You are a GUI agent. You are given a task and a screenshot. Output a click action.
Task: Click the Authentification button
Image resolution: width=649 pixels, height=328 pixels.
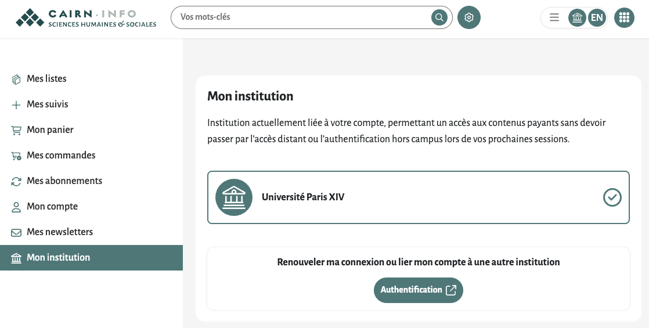click(x=419, y=290)
